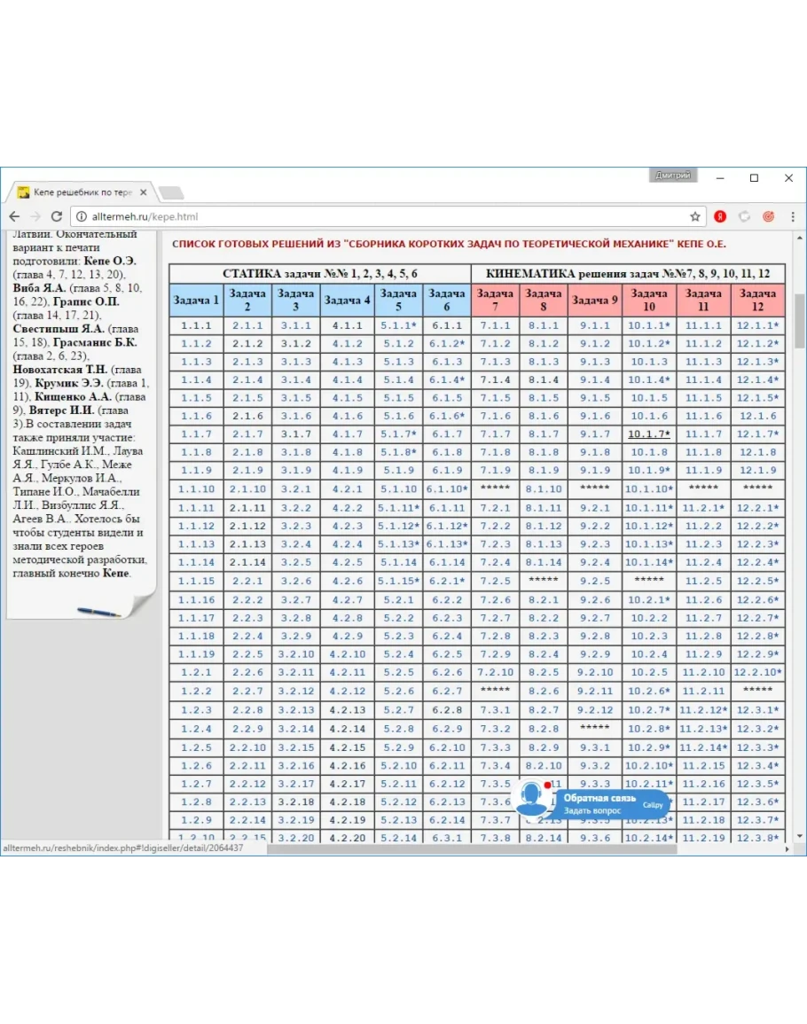807x1024 pixels.
Task: Reload the page with the refresh icon
Action: point(57,216)
